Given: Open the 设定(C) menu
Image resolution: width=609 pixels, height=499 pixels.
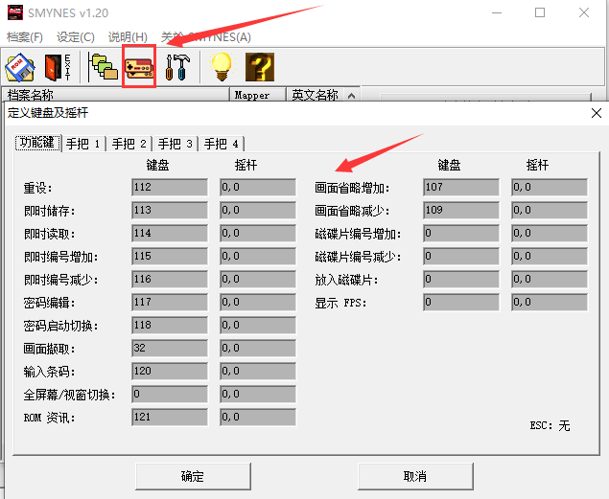Looking at the screenshot, I should point(76,37).
